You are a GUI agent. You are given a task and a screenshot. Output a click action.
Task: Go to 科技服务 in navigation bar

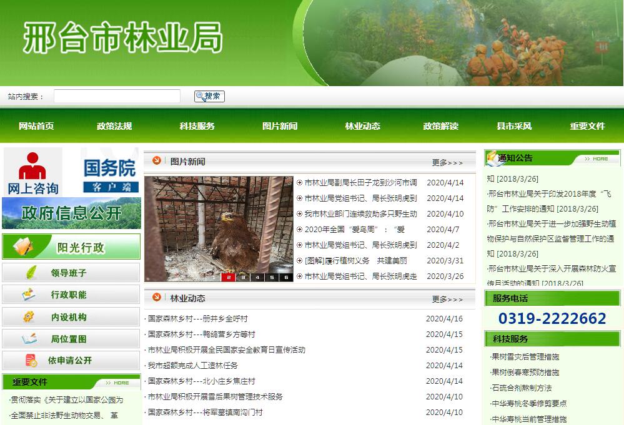(197, 126)
